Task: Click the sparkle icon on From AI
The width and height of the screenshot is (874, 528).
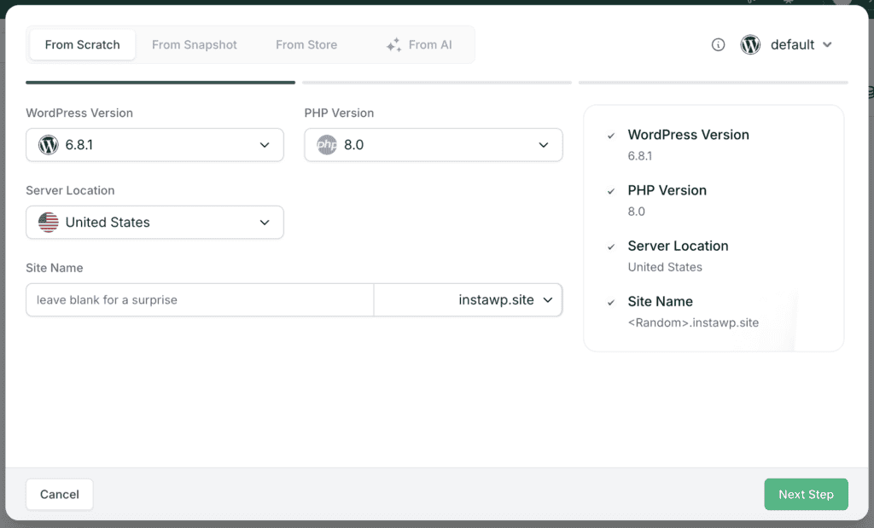Action: (393, 44)
